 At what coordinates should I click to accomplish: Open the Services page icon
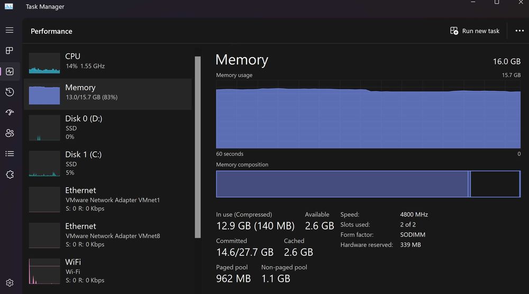[10, 174]
